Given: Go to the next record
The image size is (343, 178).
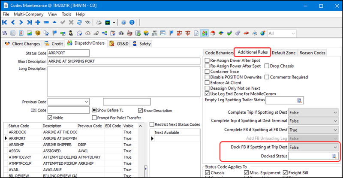Looking at the screenshot, I should [21, 22].
